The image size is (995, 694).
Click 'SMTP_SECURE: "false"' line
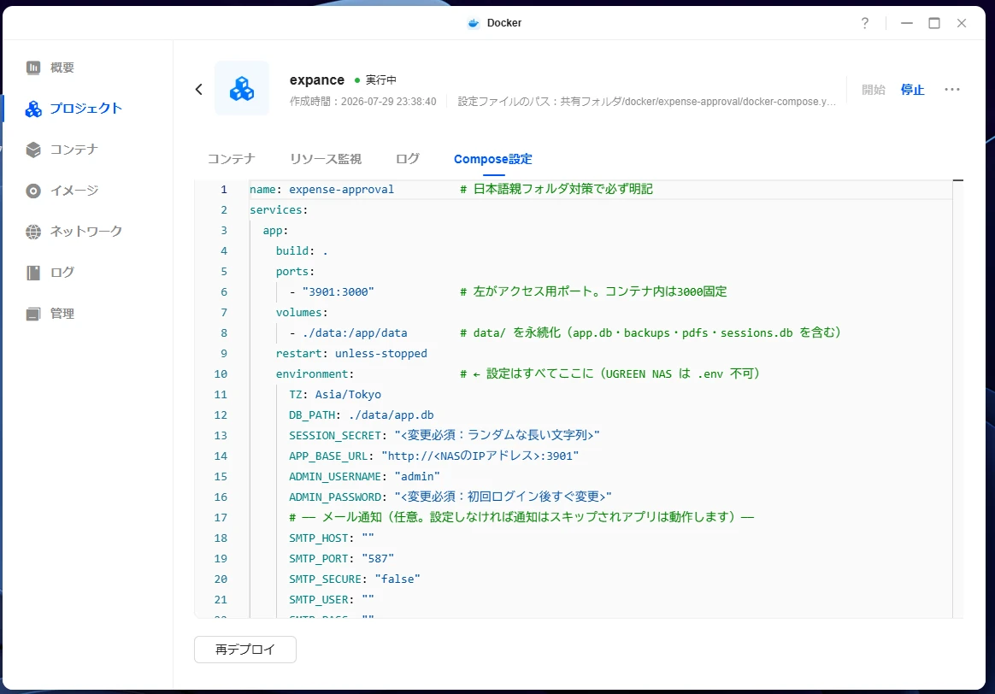click(355, 579)
